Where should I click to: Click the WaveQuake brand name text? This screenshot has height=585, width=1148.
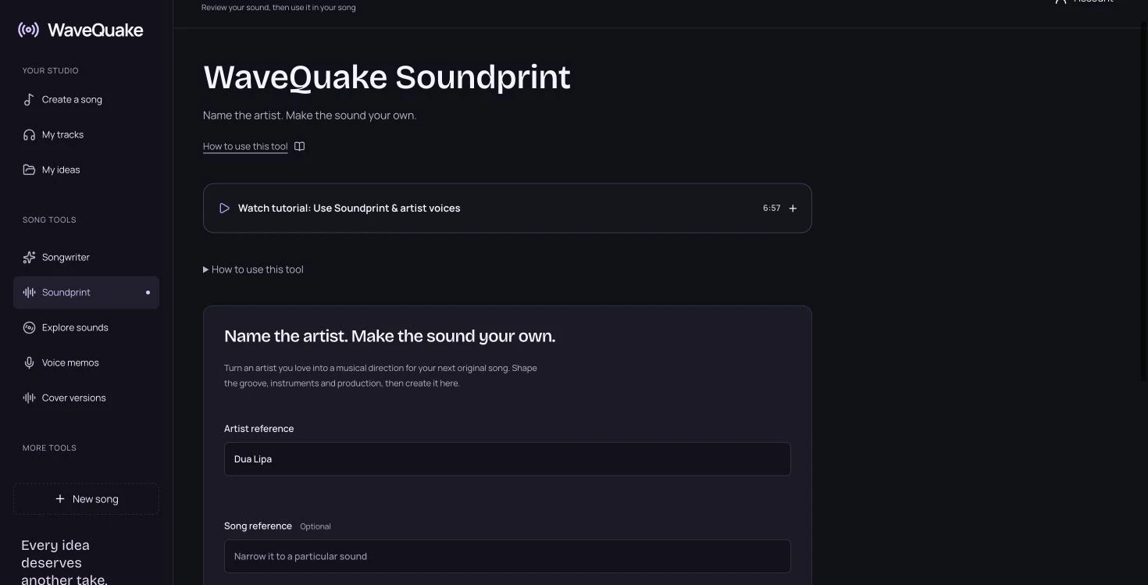pos(95,30)
